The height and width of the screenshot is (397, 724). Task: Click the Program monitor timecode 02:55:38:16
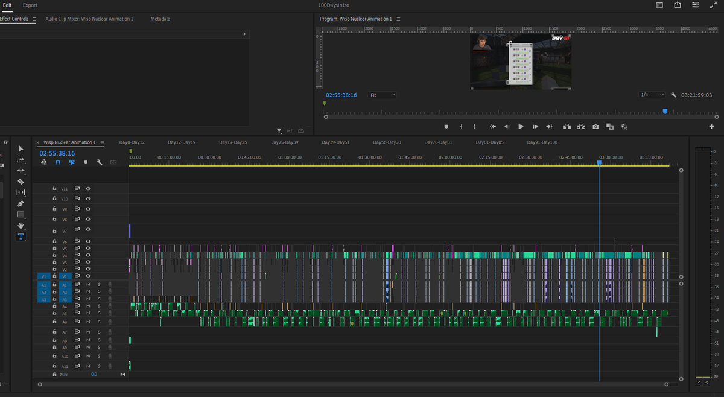(x=341, y=95)
